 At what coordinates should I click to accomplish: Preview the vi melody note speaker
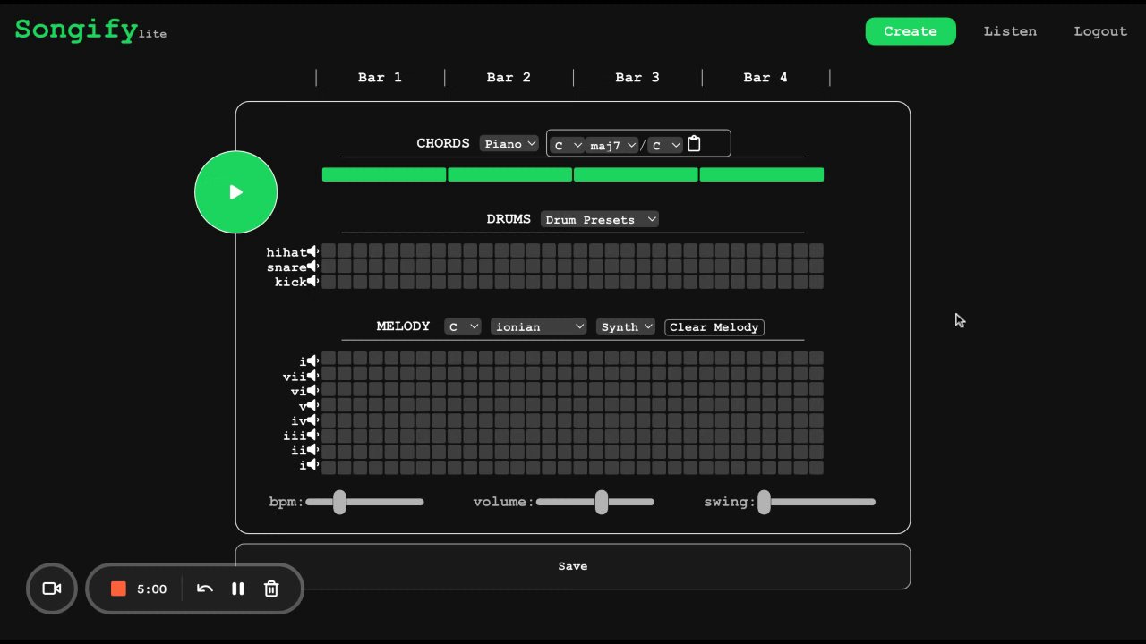pos(312,391)
